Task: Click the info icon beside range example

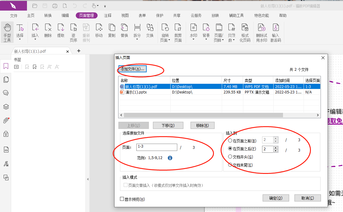Action: coord(170,158)
